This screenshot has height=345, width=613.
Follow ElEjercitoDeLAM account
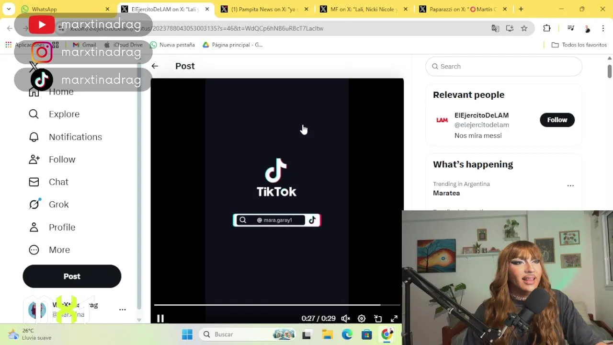[557, 120]
